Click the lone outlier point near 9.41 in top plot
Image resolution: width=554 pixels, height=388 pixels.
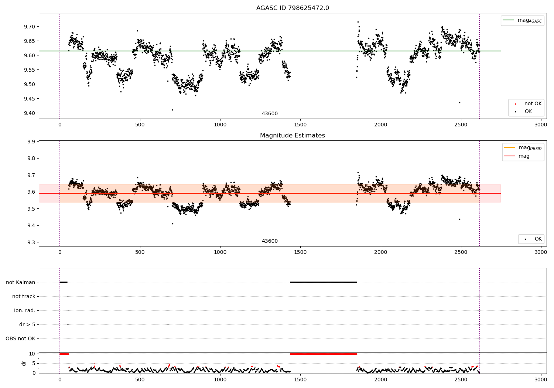click(x=172, y=110)
